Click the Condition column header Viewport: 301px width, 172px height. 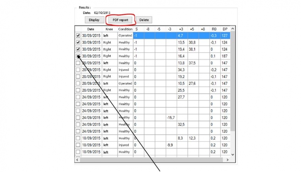(x=125, y=29)
